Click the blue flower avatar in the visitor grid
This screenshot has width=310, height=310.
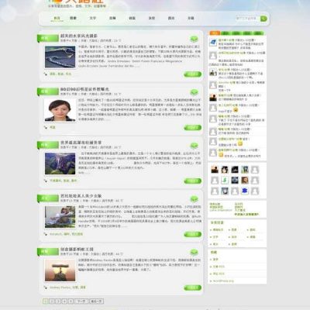coord(245,191)
